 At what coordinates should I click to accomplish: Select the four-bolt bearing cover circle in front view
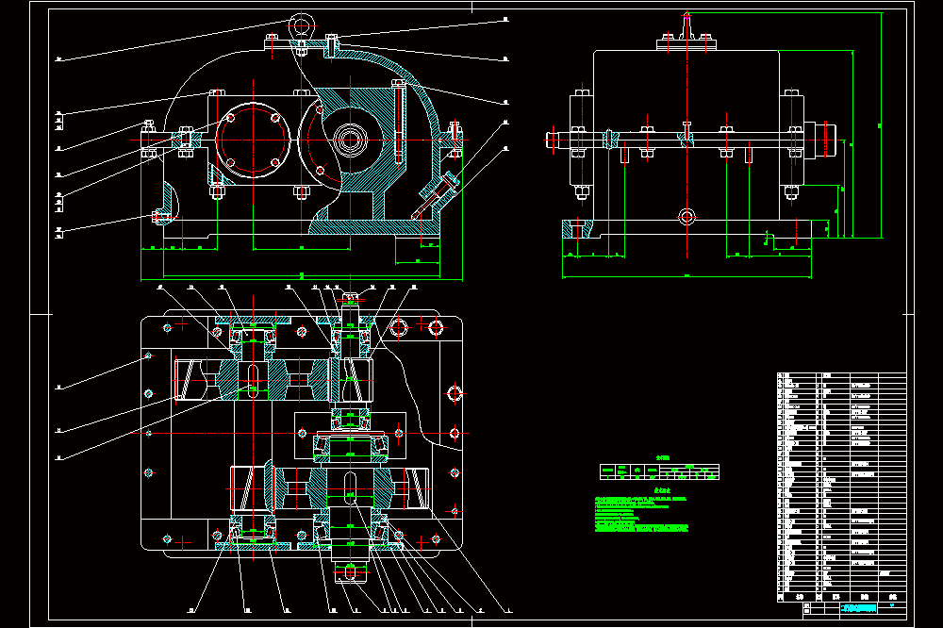click(x=253, y=140)
